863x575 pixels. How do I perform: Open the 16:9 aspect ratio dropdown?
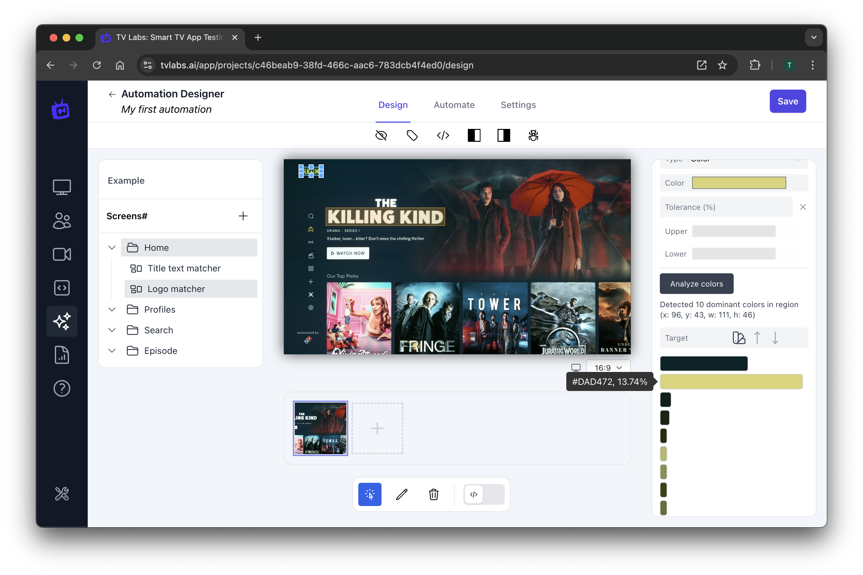click(x=608, y=367)
